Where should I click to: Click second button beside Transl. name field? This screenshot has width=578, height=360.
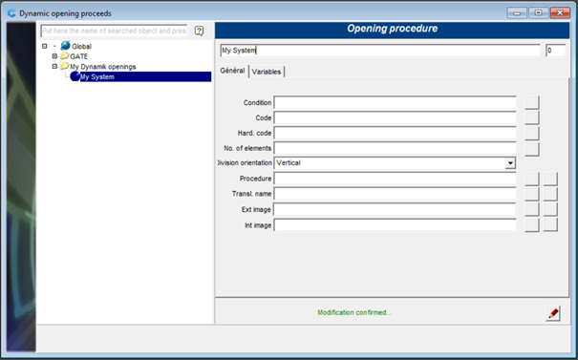click(x=550, y=194)
